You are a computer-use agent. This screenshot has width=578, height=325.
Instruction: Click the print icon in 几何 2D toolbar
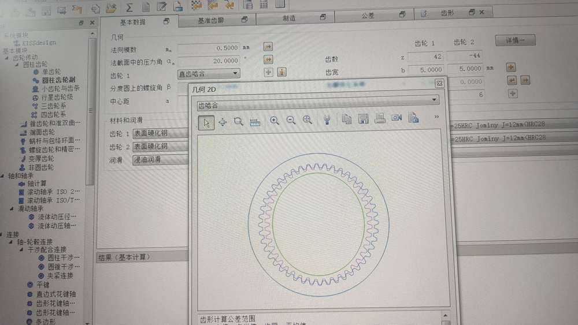click(380, 118)
